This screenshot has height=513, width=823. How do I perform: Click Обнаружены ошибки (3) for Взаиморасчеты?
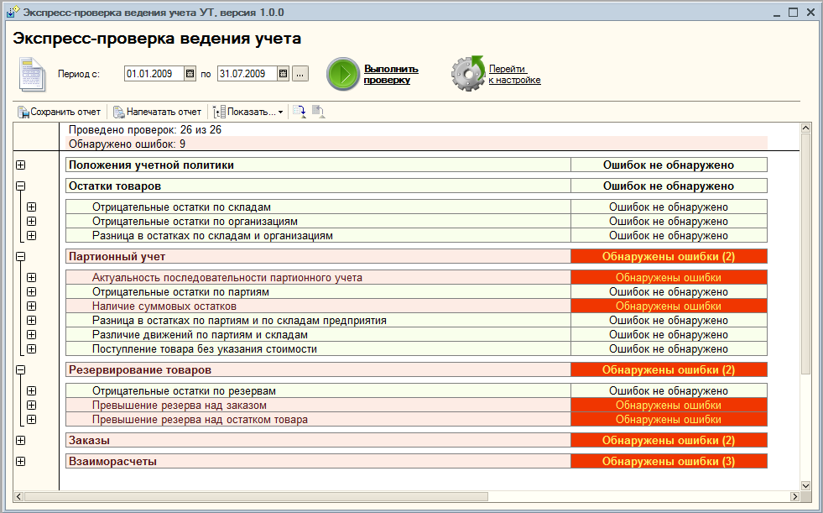669,461
